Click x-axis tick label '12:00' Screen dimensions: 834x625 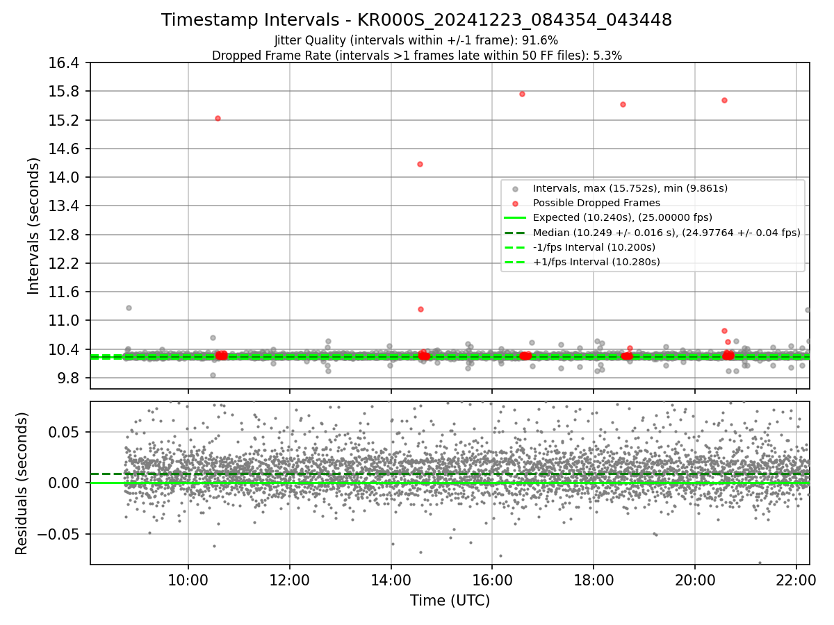click(290, 580)
